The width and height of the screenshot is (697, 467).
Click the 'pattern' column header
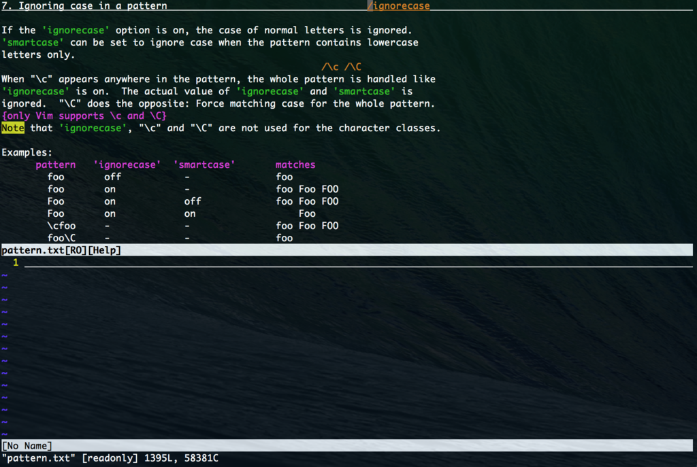[x=56, y=165]
